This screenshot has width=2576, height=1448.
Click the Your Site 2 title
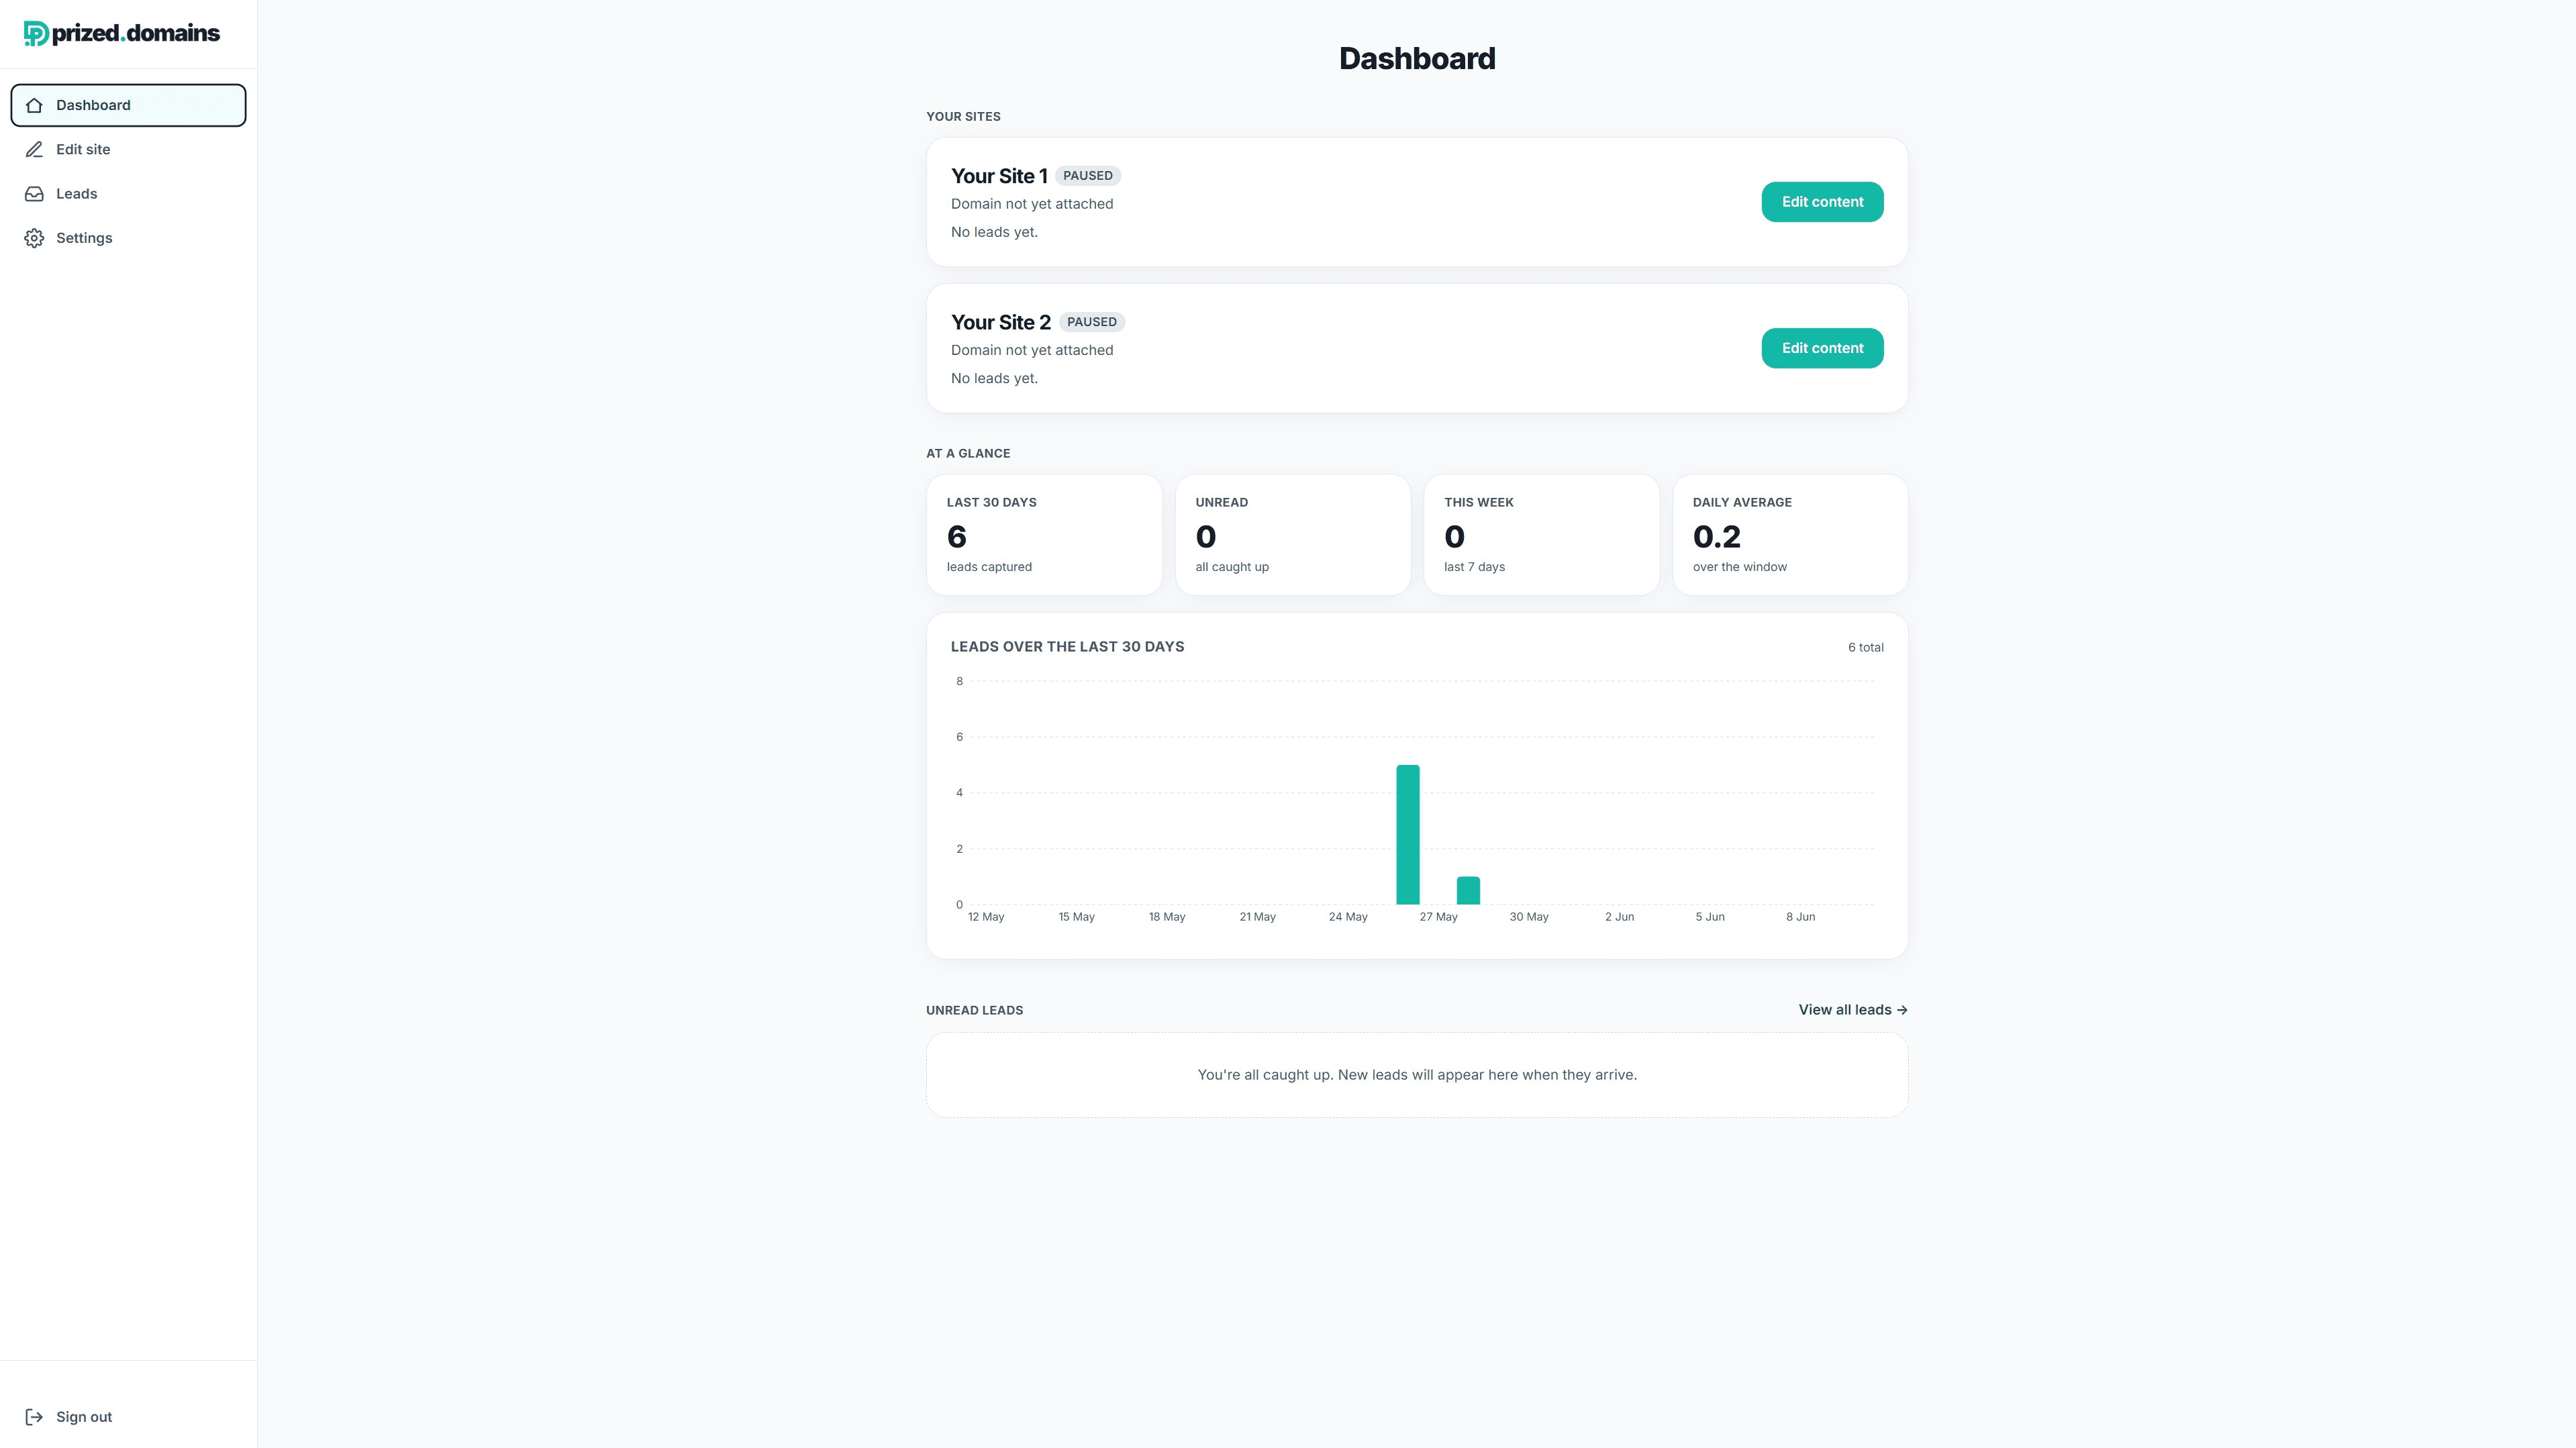(x=1001, y=322)
